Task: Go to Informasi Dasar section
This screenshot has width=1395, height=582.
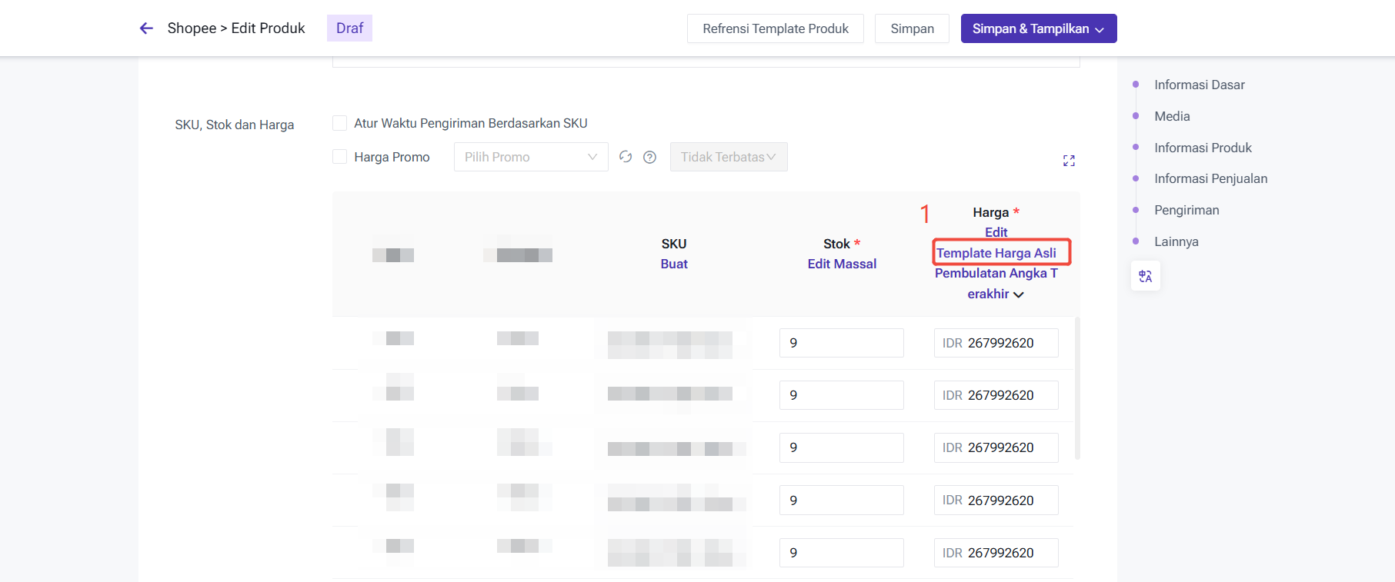Action: (1199, 85)
